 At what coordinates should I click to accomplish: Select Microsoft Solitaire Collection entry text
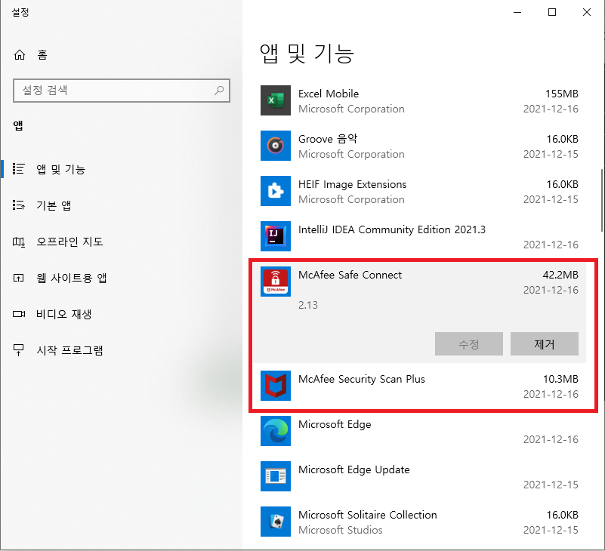367,515
